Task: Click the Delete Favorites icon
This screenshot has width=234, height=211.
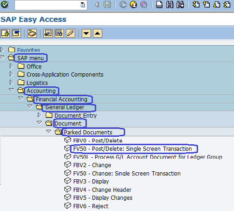Action: pyautogui.click(x=59, y=33)
